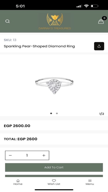108x192 pixels.
Task: Tap the Menu tab label
Action: (90, 184)
